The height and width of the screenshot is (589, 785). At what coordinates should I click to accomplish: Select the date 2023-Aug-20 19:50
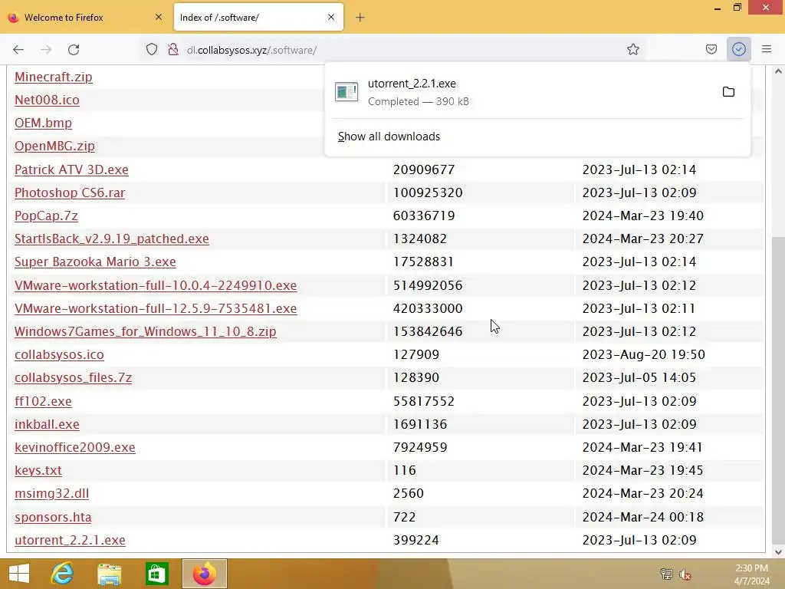643,354
